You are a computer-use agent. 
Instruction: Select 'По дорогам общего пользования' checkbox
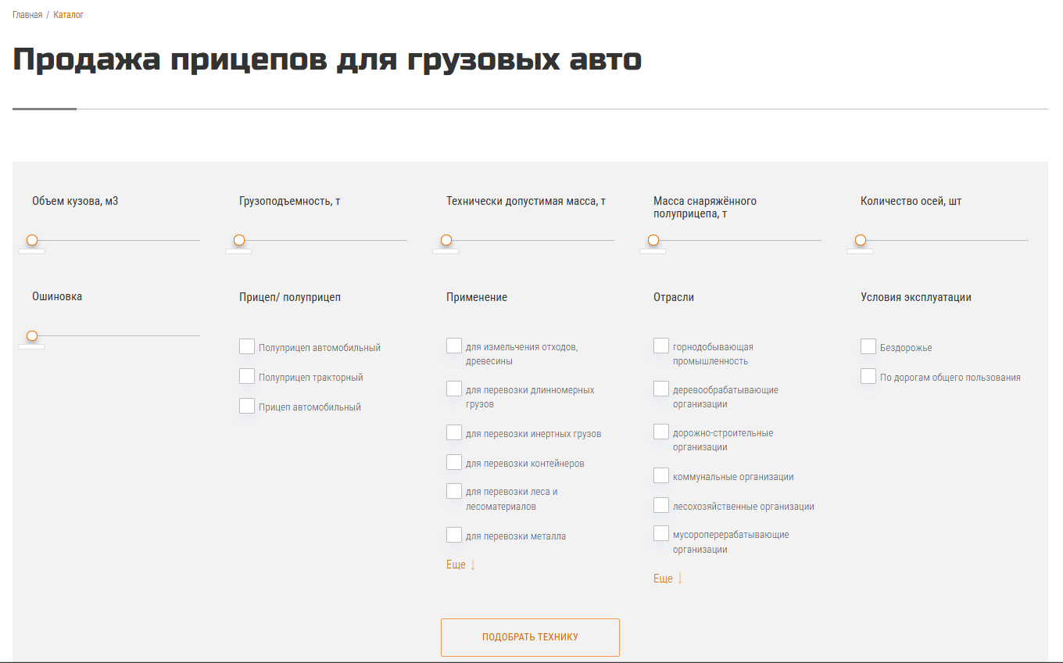tap(868, 376)
